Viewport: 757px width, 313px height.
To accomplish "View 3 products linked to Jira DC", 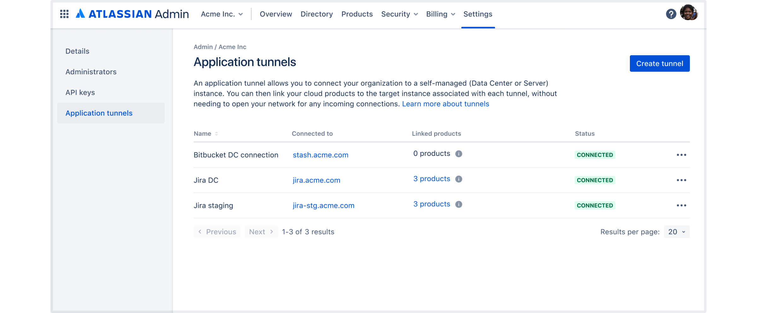I will 431,179.
